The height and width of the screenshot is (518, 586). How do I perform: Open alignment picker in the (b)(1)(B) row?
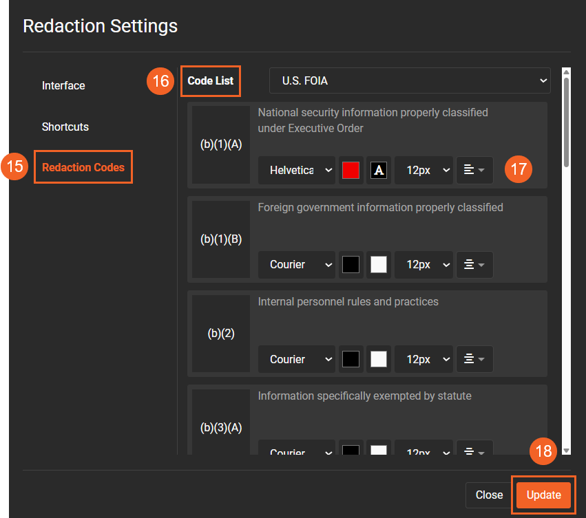(x=474, y=264)
